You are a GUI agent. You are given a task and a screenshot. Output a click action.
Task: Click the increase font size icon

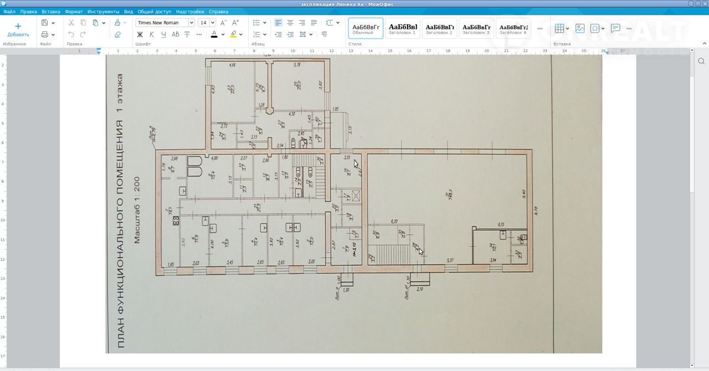(235, 23)
